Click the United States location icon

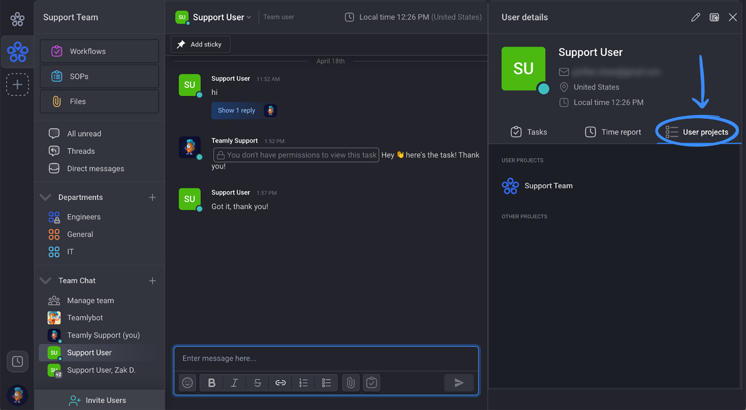(564, 87)
